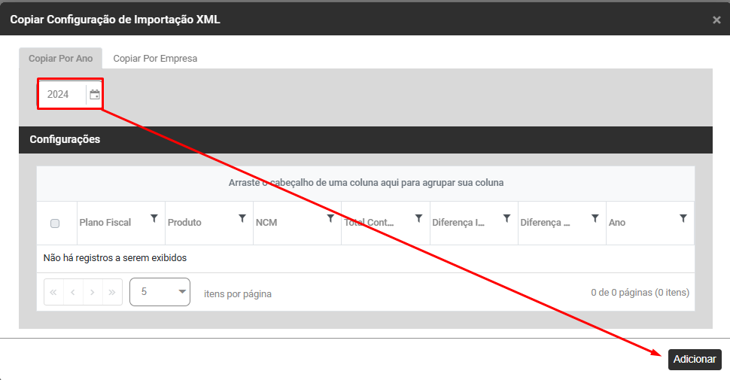
Task: Click the NCM column filter icon
Action: [330, 218]
